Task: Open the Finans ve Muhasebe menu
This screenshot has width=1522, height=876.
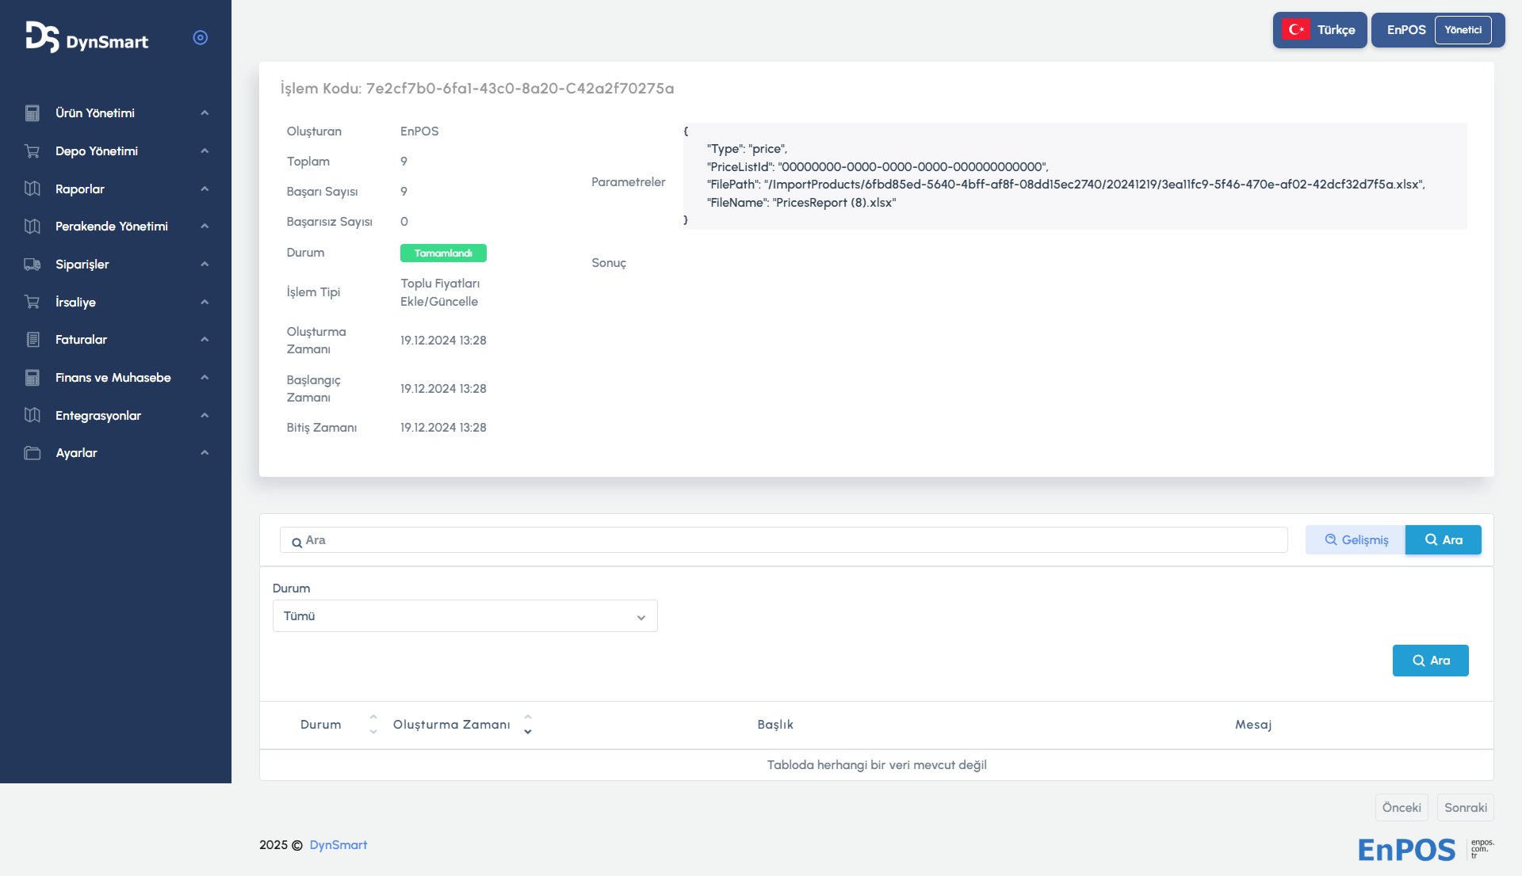Action: click(113, 378)
